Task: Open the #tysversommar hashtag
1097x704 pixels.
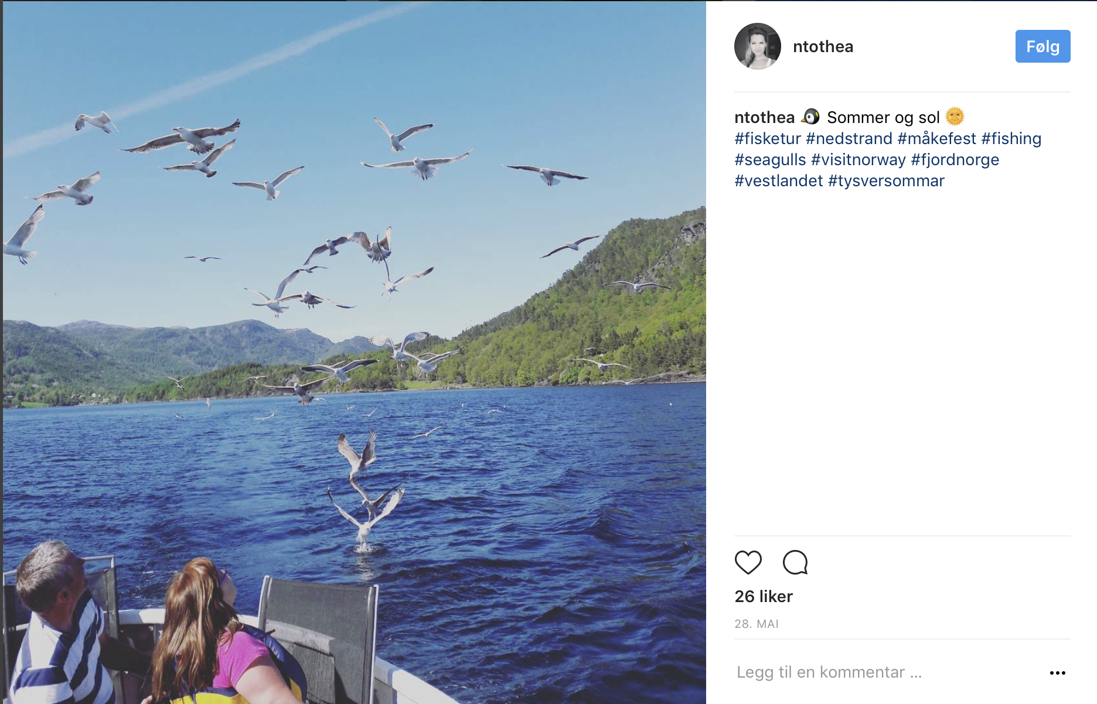Action: point(886,181)
